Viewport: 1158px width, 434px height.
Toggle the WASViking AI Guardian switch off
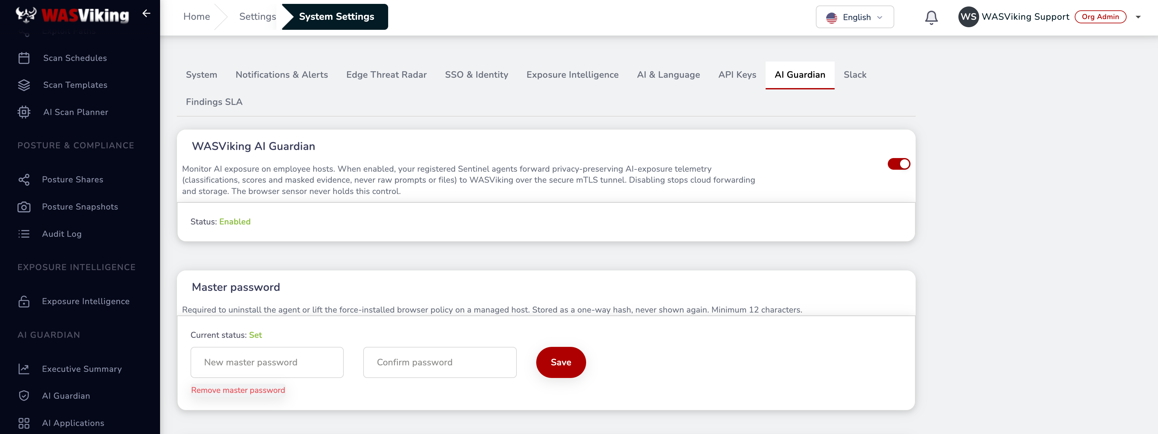[898, 164]
